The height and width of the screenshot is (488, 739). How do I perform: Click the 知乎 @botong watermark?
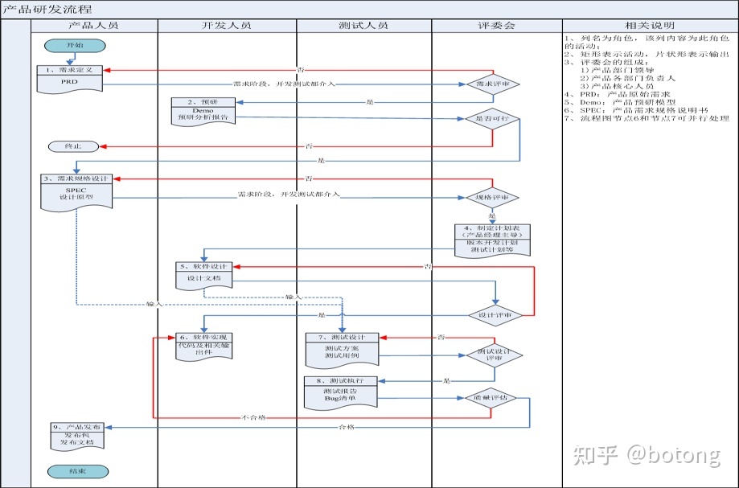coord(646,455)
